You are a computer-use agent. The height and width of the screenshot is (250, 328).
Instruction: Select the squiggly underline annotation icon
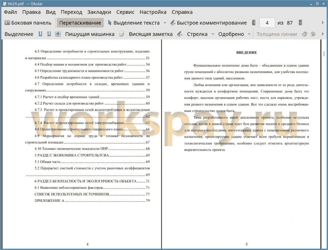(49, 34)
